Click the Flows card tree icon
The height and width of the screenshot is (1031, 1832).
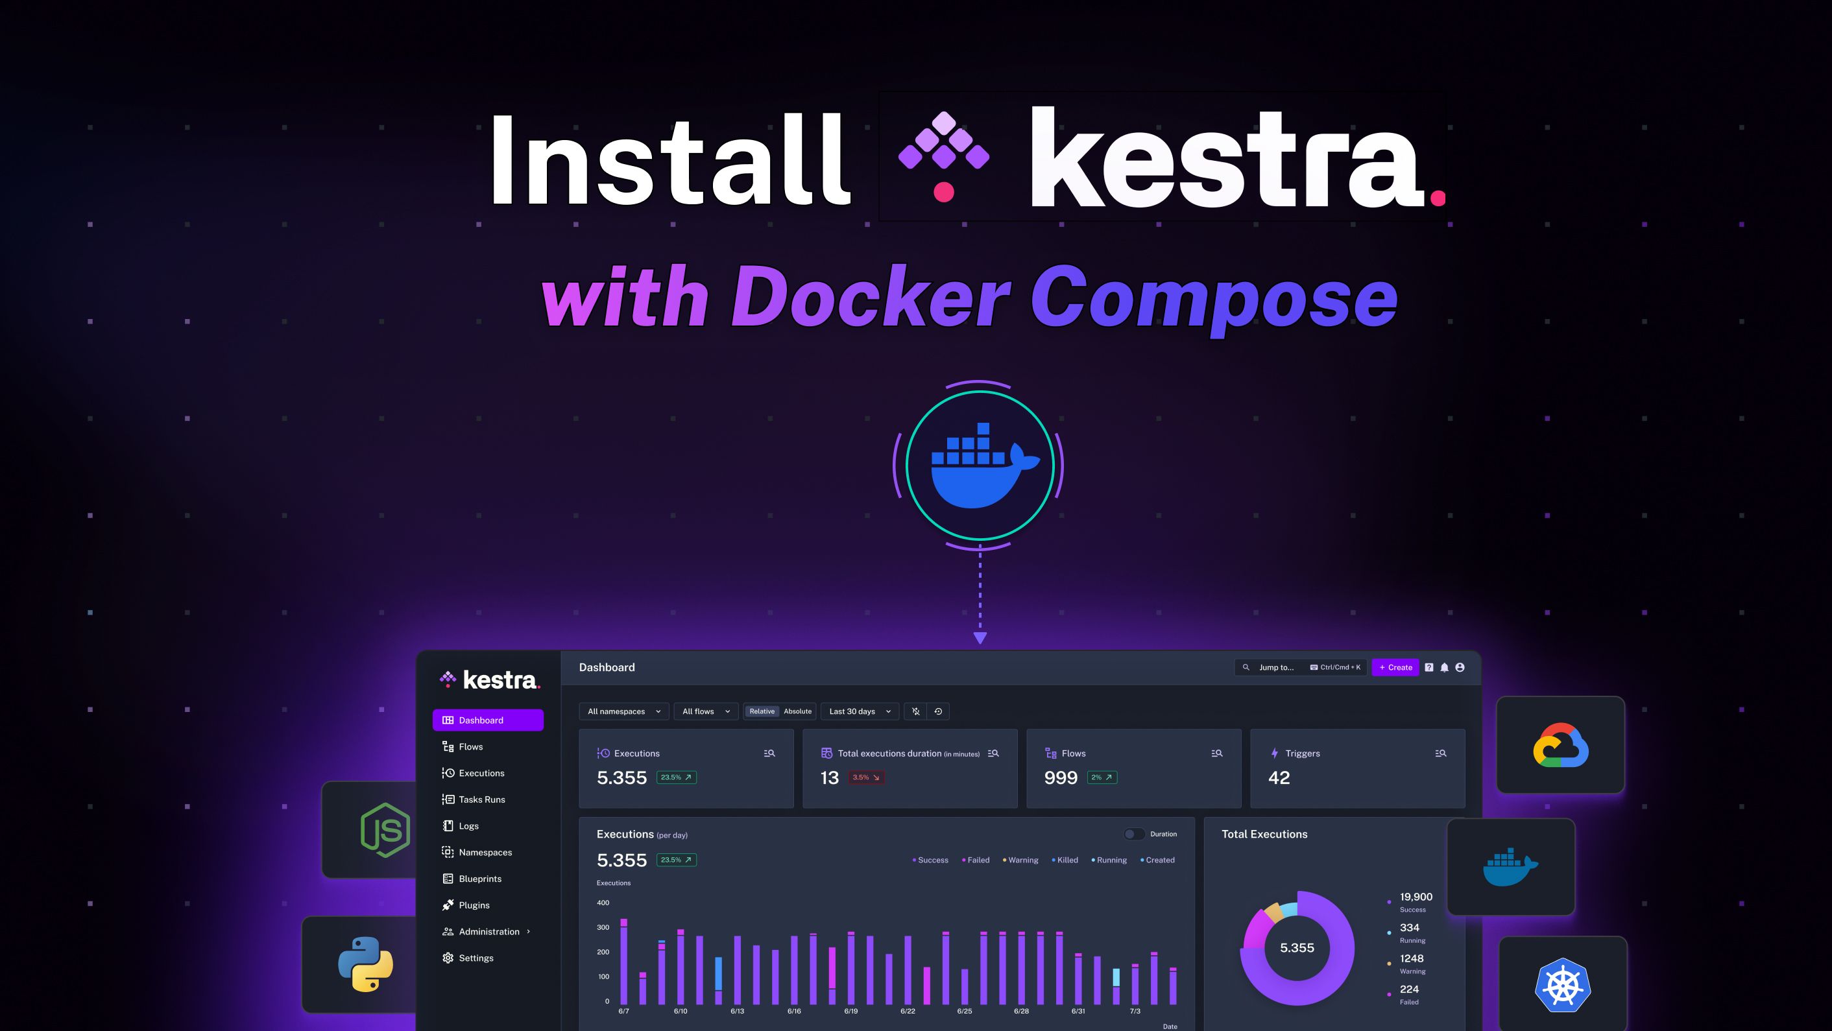click(1050, 753)
